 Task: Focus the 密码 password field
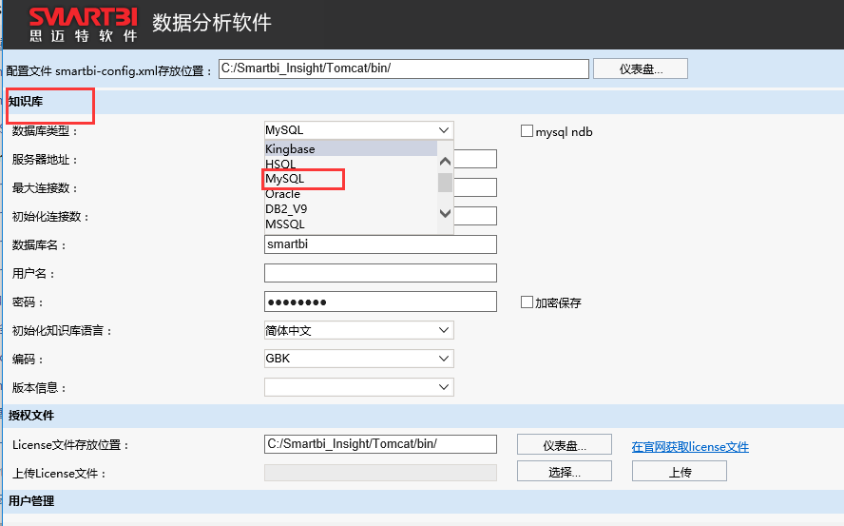point(380,302)
